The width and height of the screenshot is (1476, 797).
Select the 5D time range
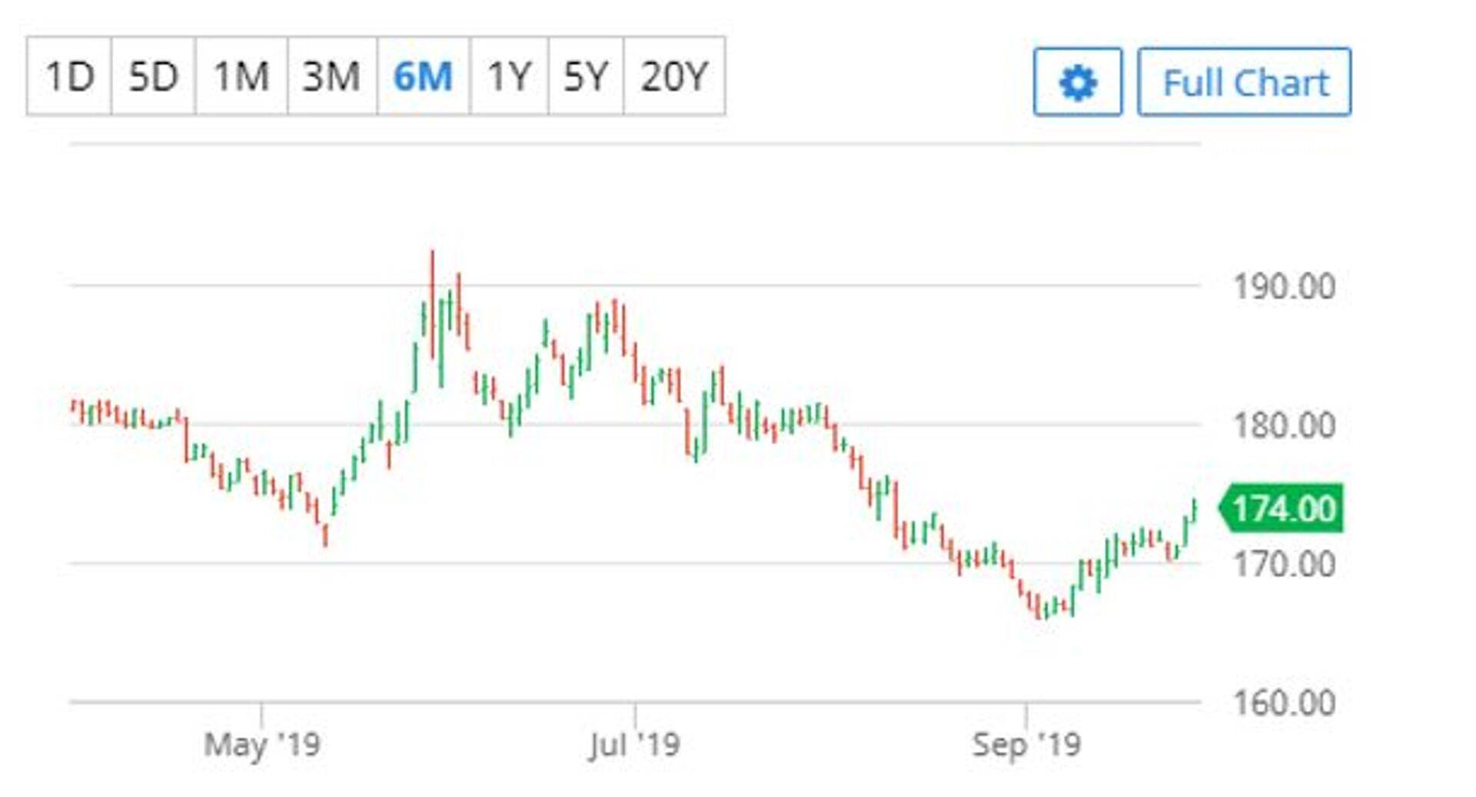[153, 76]
